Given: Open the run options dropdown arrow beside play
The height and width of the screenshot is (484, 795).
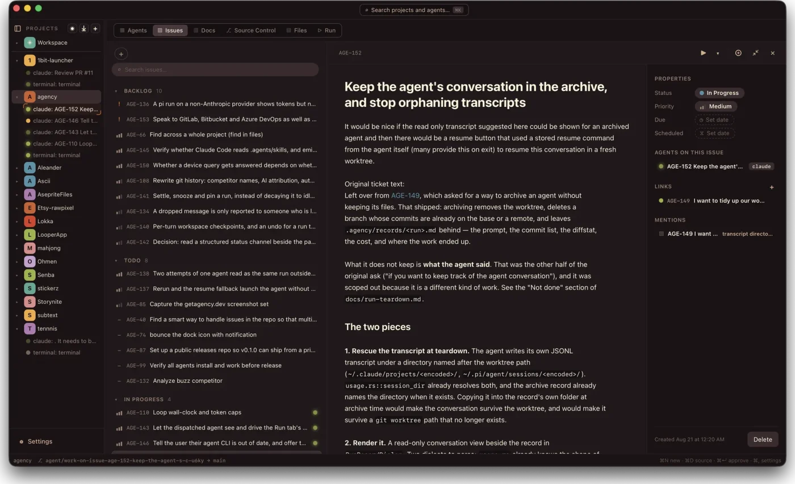Looking at the screenshot, I should point(718,53).
